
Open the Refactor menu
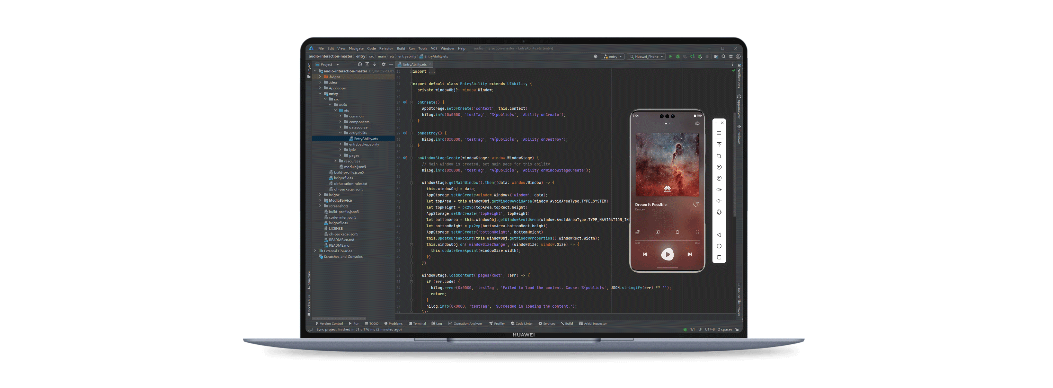(x=386, y=48)
